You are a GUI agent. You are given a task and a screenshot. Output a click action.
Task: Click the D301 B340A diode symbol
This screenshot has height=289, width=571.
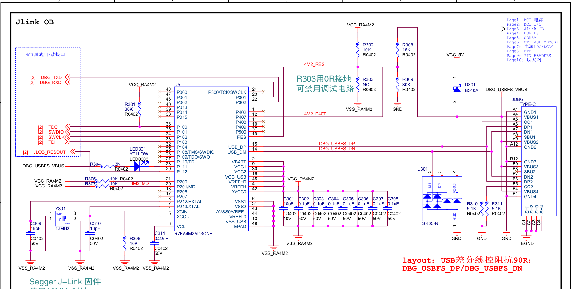pyautogui.click(x=457, y=89)
